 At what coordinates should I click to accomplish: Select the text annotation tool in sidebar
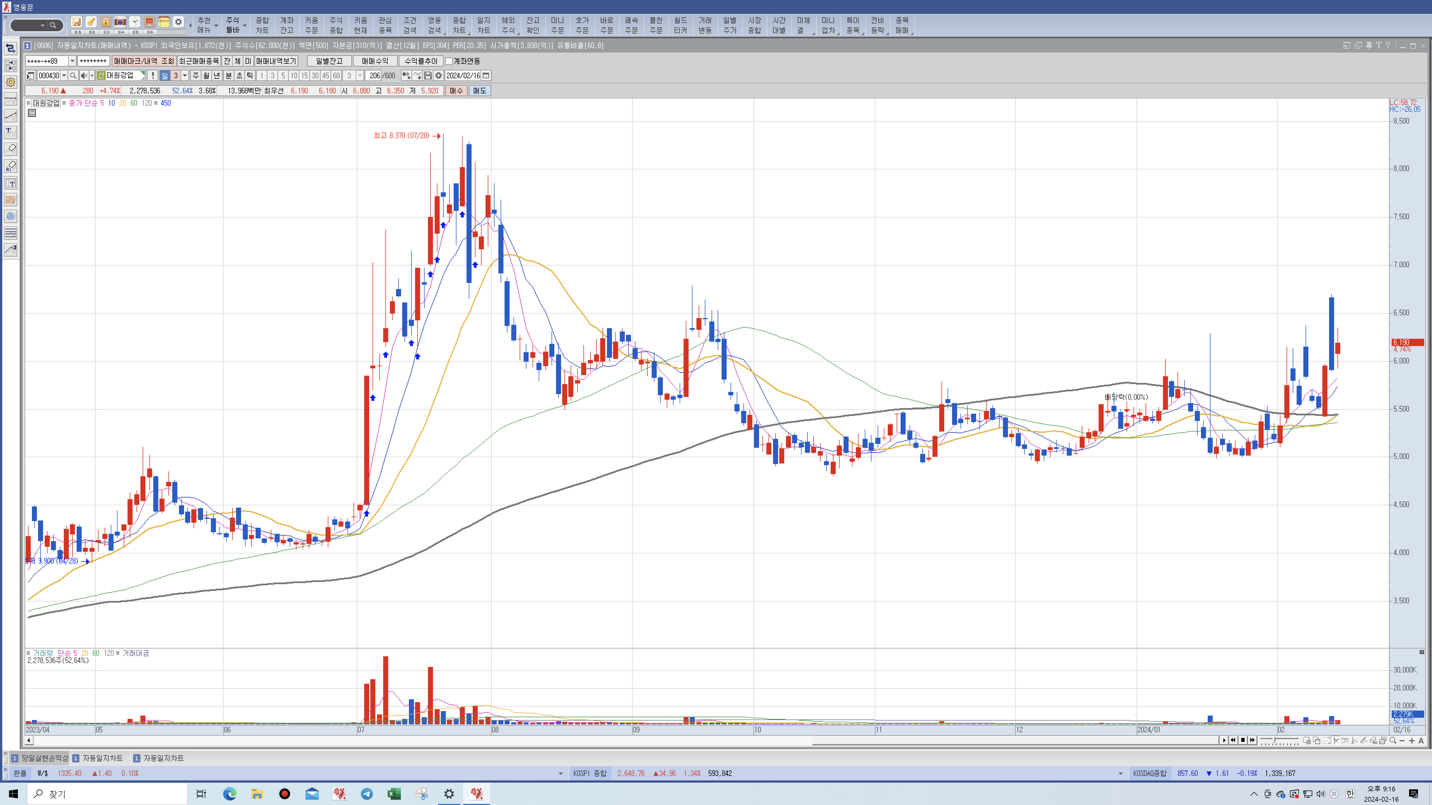tap(11, 133)
